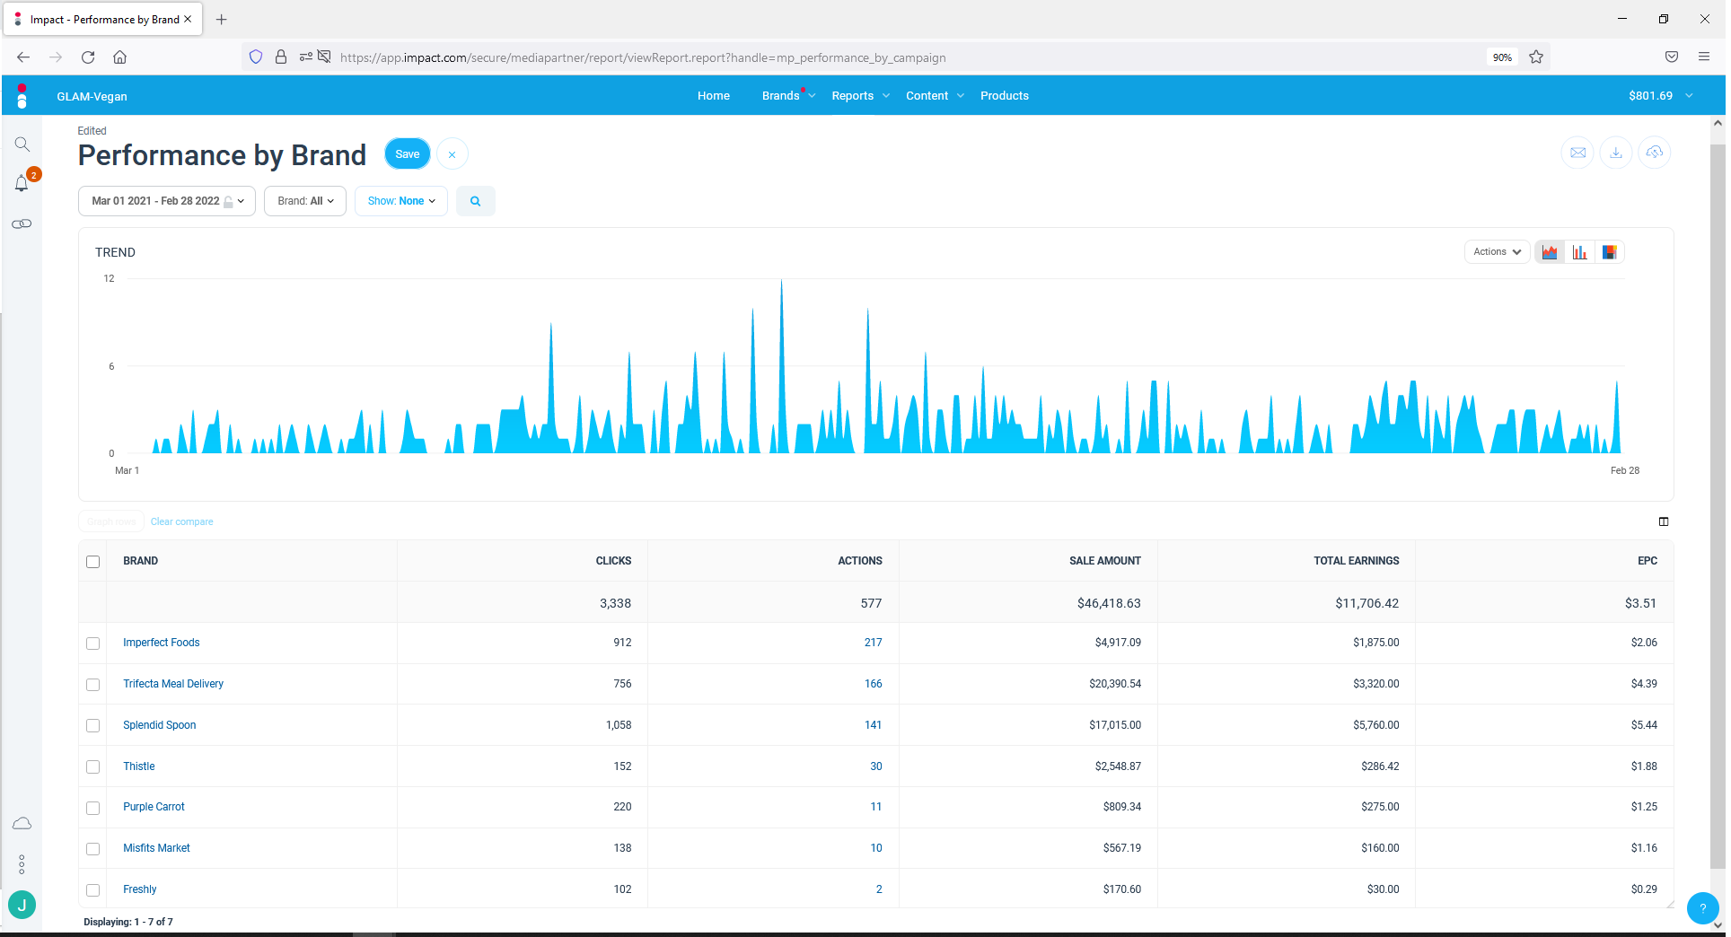
Task: Click the download report icon
Action: point(1616,153)
